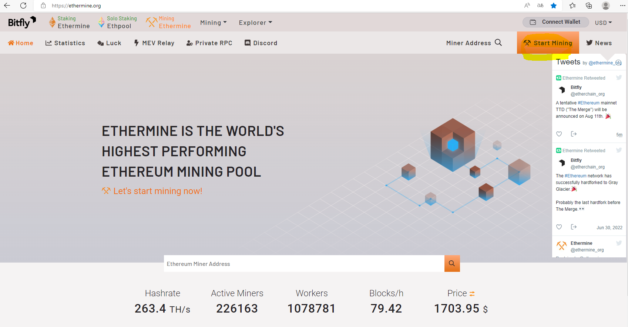Click the browser profile avatar
The width and height of the screenshot is (628, 327).
click(606, 6)
